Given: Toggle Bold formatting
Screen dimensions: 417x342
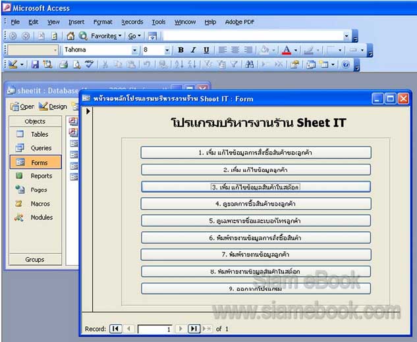Looking at the screenshot, I should (181, 50).
